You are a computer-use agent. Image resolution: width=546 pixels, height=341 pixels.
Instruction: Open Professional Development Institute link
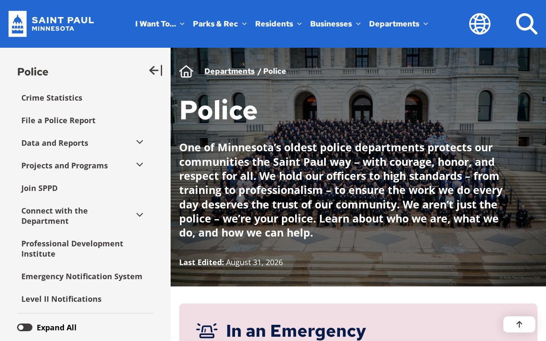[72, 249]
